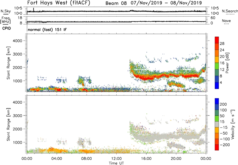The height and width of the screenshot is (165, 238).
Task: Click the date range "07/Nov/2019 – 08/Nov/2019"
Action: (x=166, y=3)
